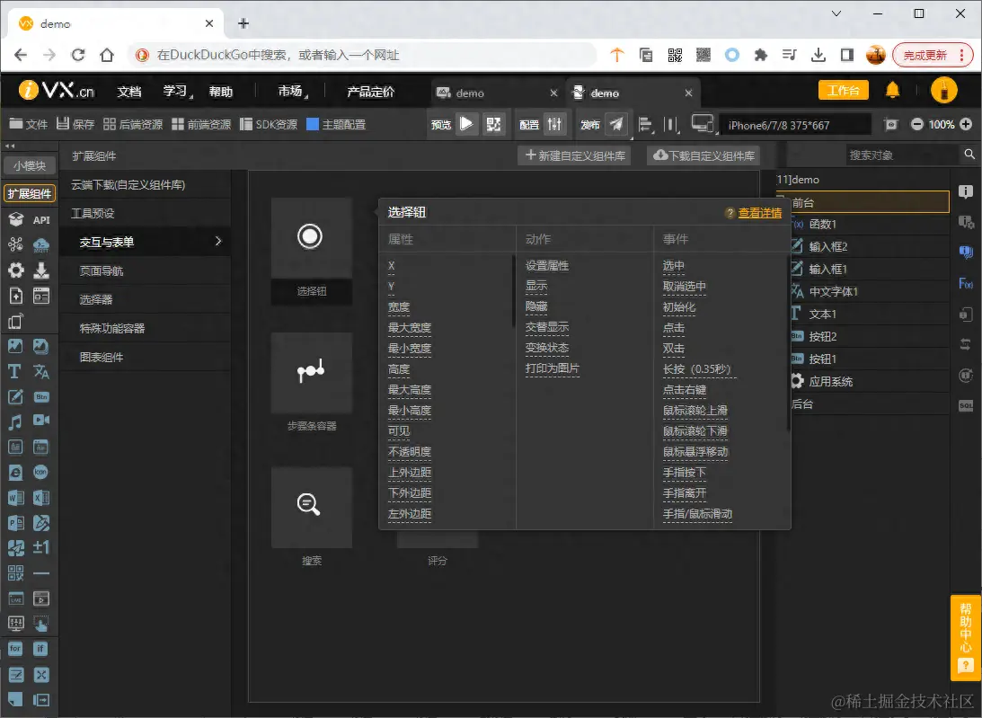Zoom in with the plus icon

(x=966, y=124)
